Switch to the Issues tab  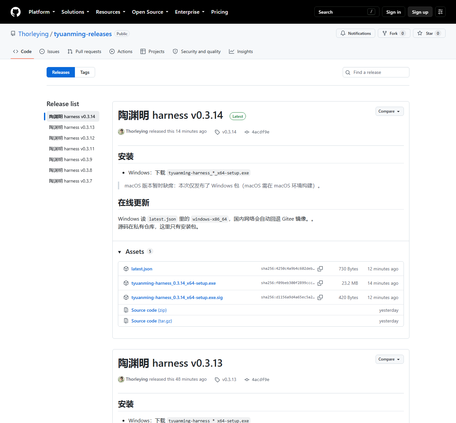[50, 51]
